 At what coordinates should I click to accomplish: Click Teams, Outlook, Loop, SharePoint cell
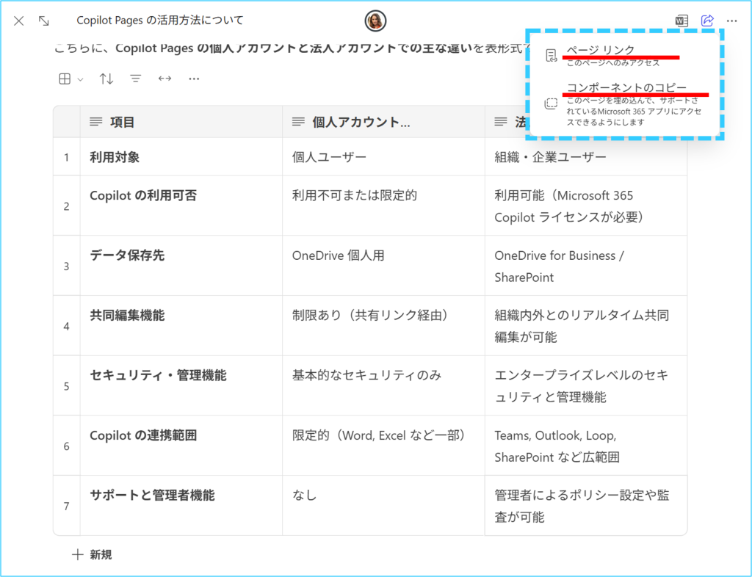[586, 446]
